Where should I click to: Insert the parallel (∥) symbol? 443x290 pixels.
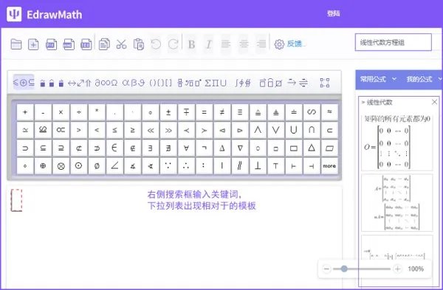point(240,166)
